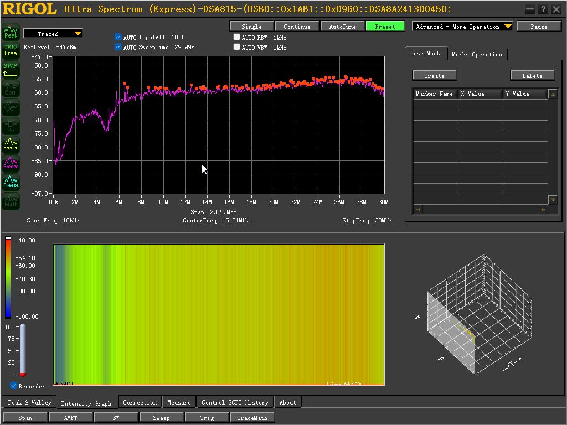
Task: Click the yellow trace Freeze icon
Action: point(11,144)
